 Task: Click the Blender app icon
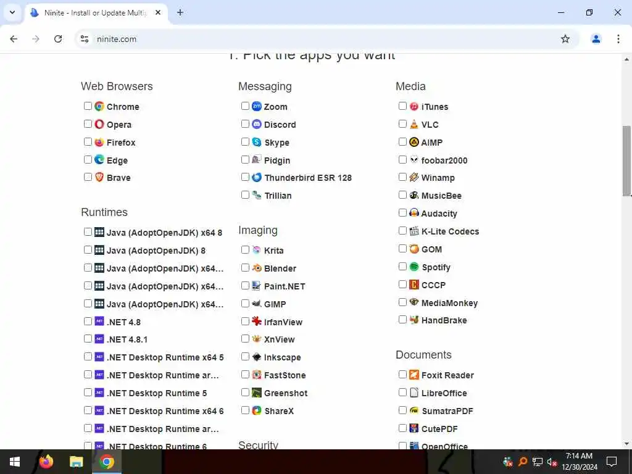[257, 268]
